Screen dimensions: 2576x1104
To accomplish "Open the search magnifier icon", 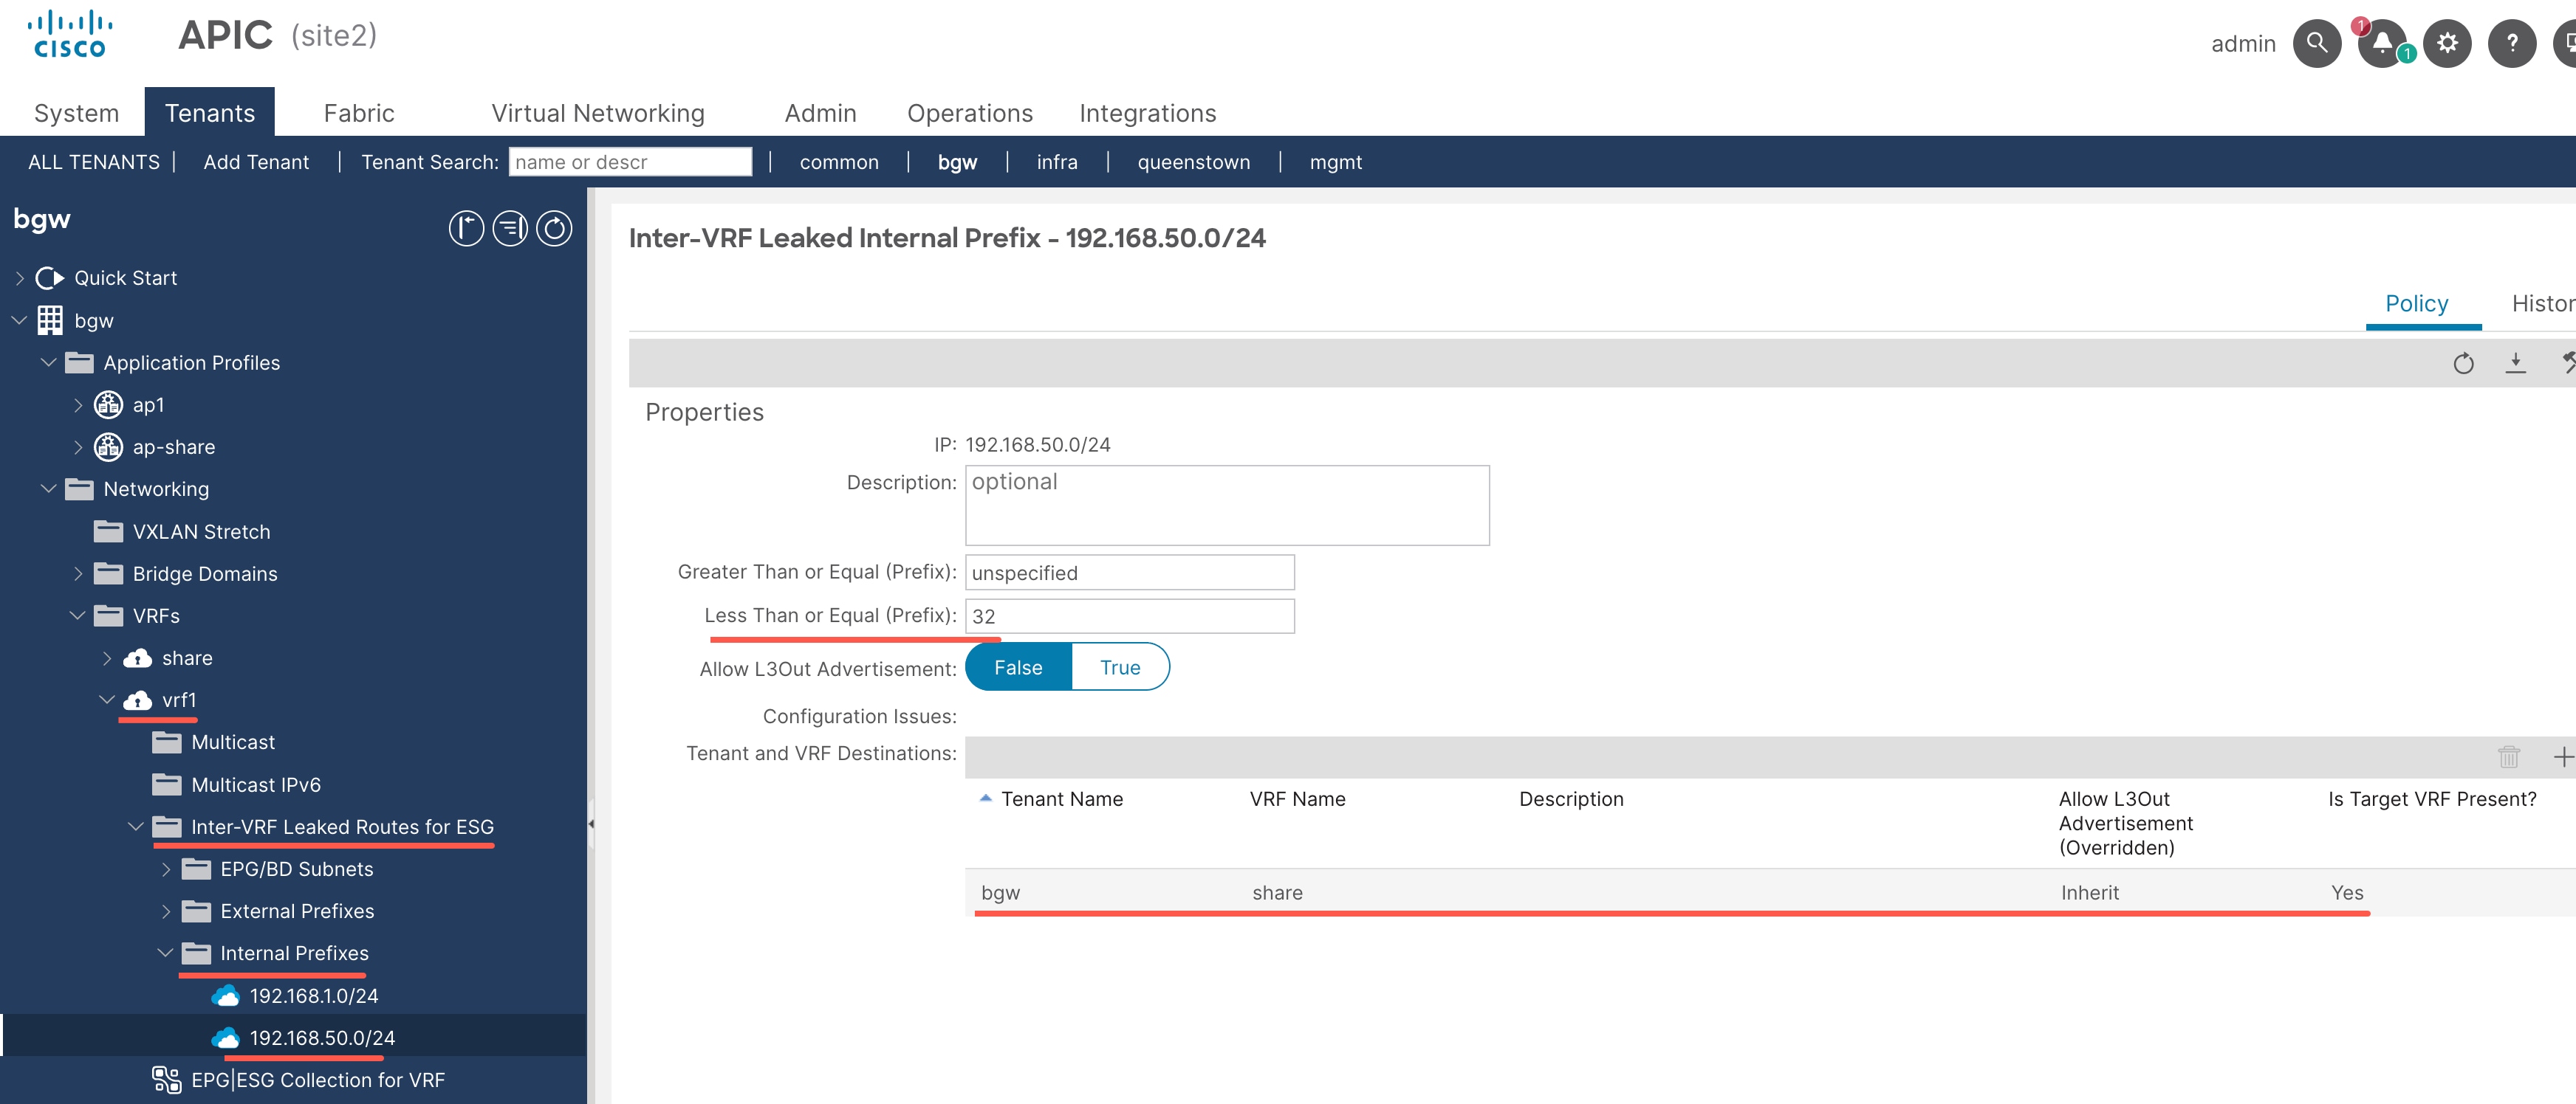I will (x=2316, y=43).
